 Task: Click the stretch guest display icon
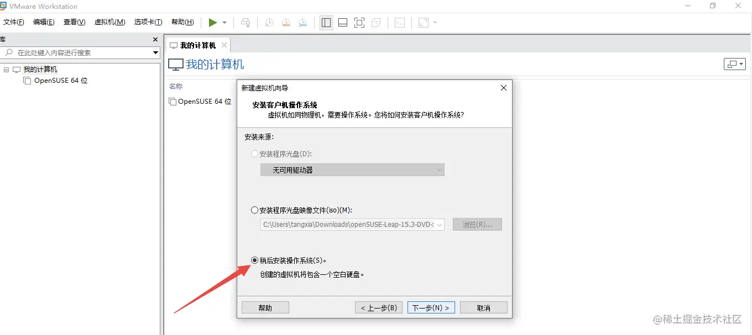(424, 23)
